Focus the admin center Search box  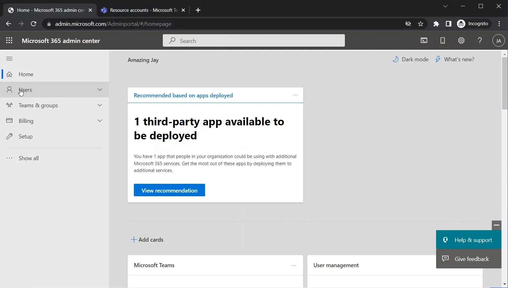(x=254, y=41)
